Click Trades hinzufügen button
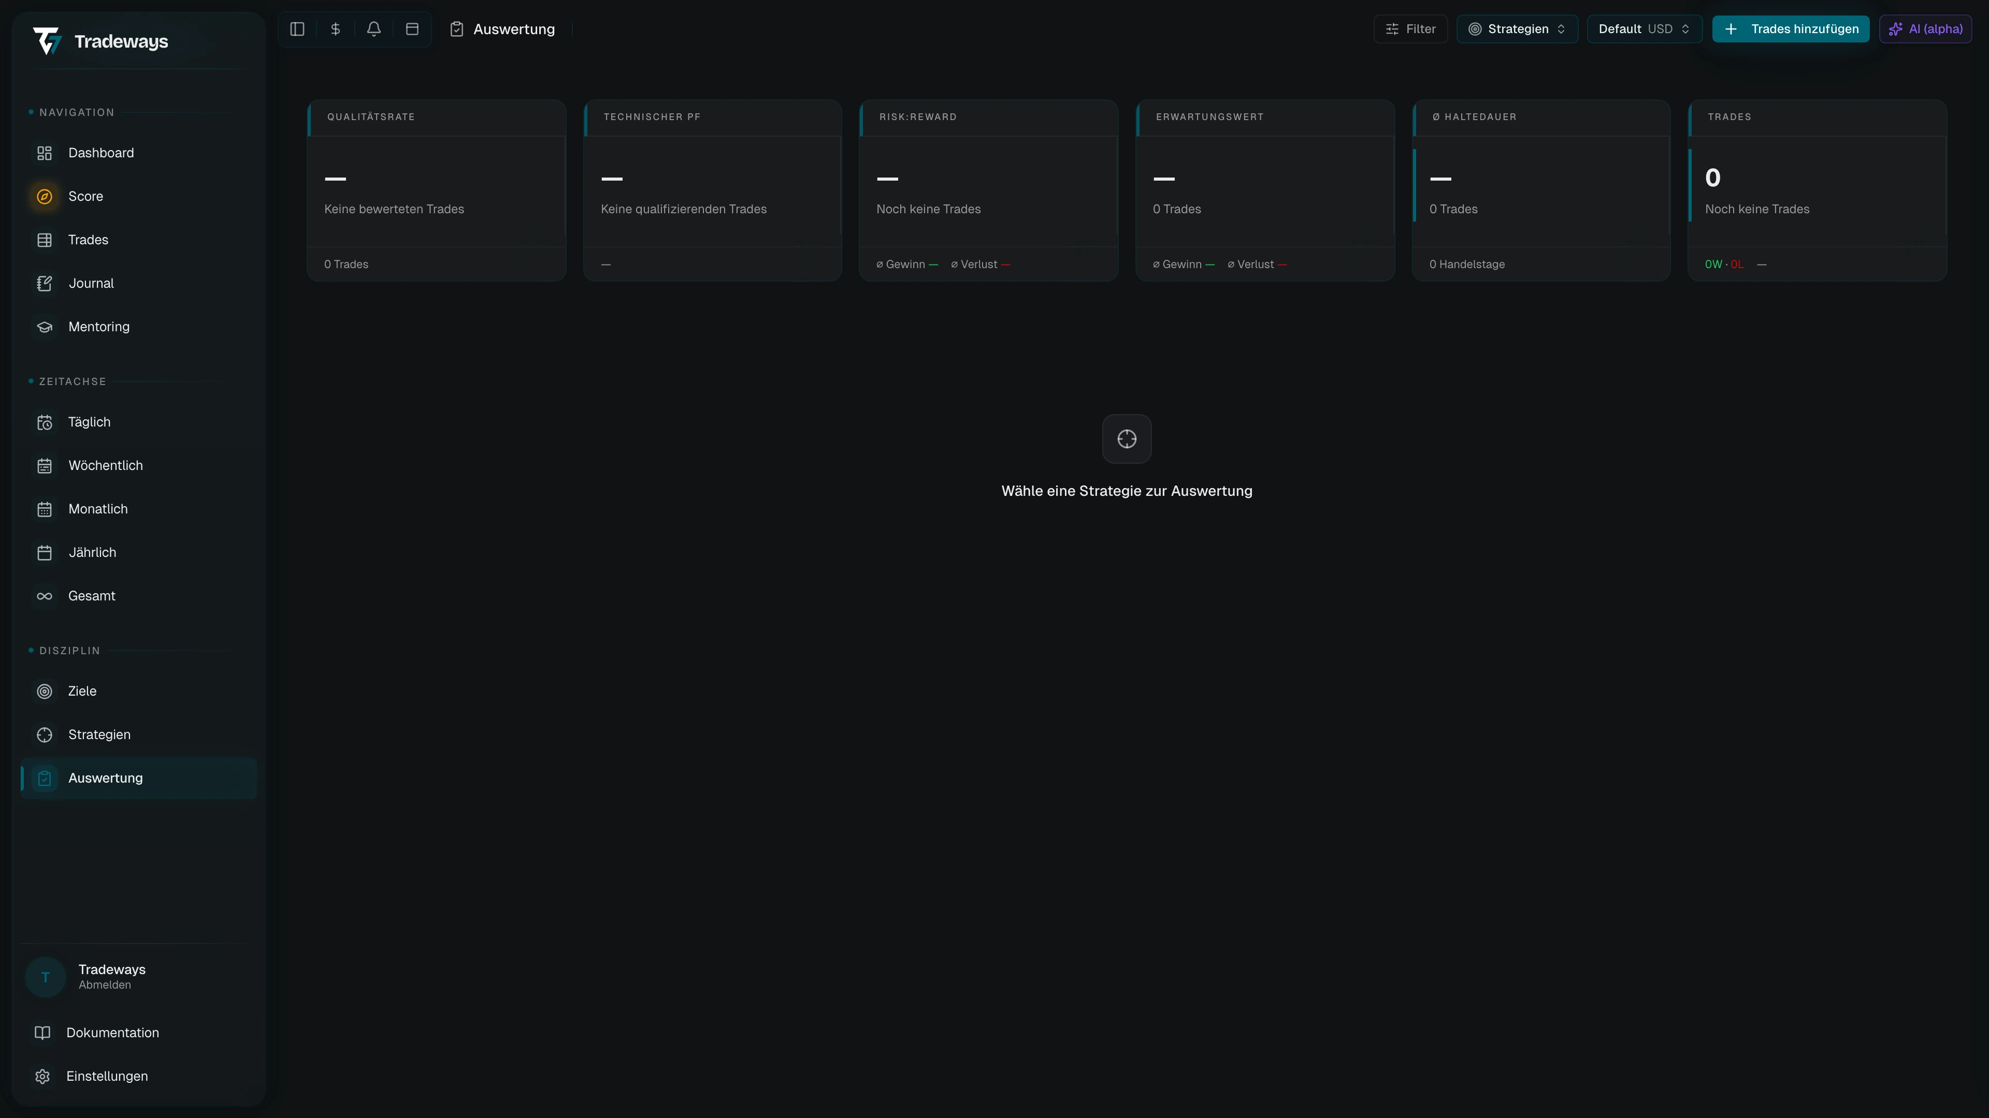The width and height of the screenshot is (1989, 1118). 1791,30
